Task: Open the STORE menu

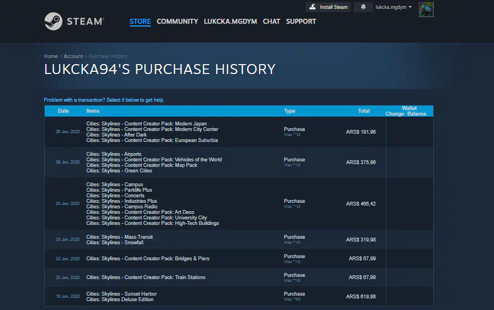Action: [140, 22]
